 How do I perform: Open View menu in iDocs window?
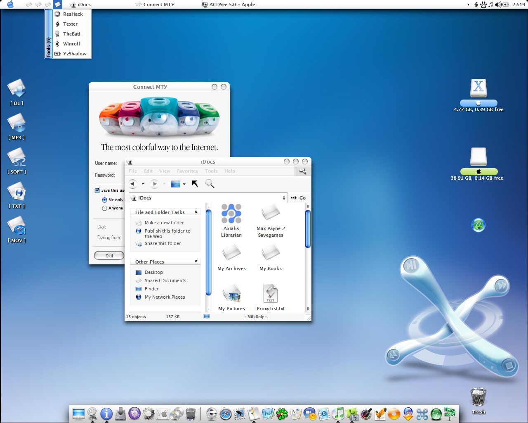coord(165,171)
